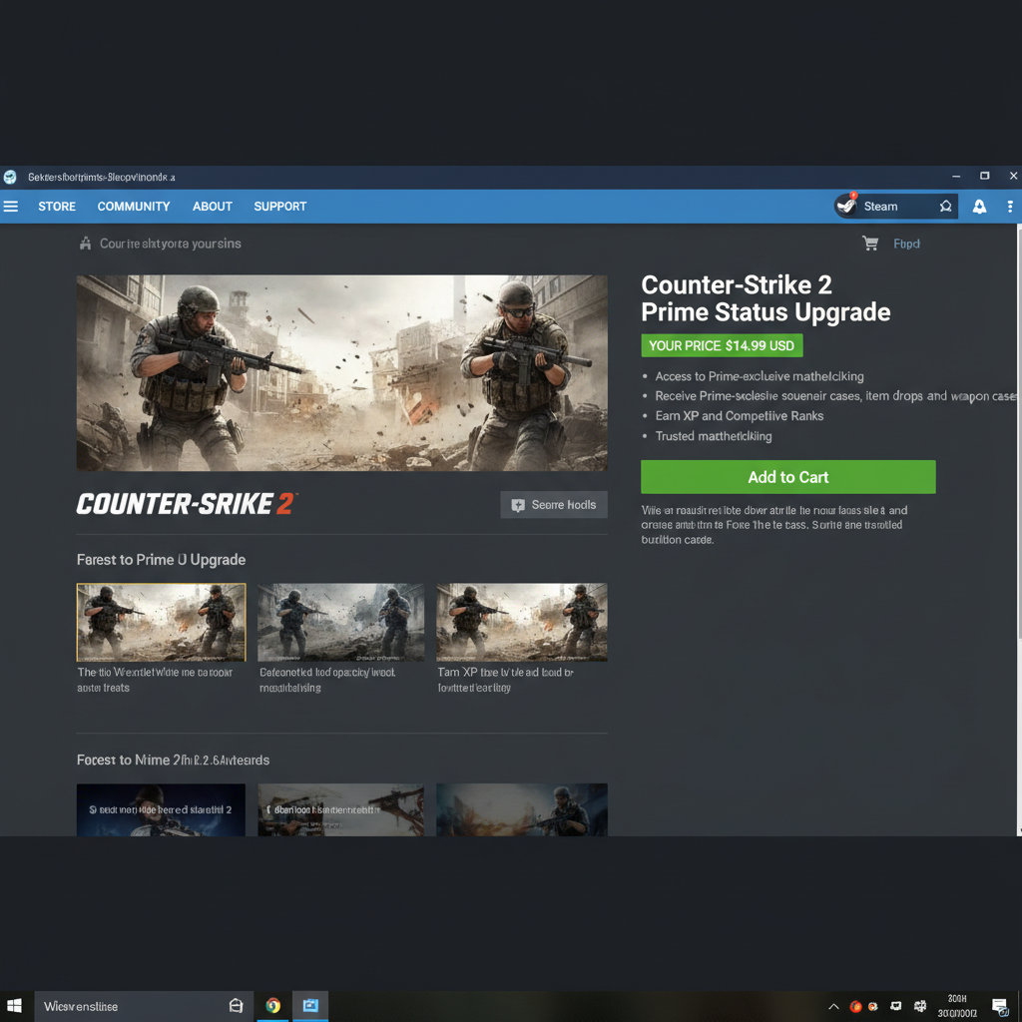Click the COUNTER-STRIKE 2 logo
The width and height of the screenshot is (1022, 1022).
tap(187, 504)
